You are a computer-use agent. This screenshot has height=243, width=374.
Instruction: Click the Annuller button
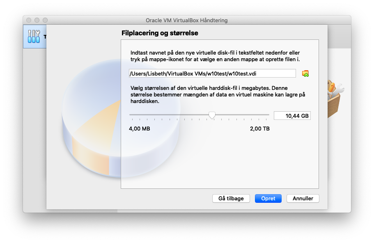(x=303, y=198)
